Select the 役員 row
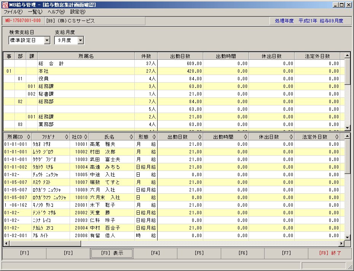The width and height of the screenshot is (354, 271). (x=174, y=79)
